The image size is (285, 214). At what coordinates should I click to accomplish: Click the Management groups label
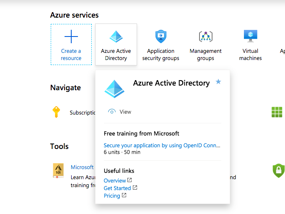coord(205,55)
